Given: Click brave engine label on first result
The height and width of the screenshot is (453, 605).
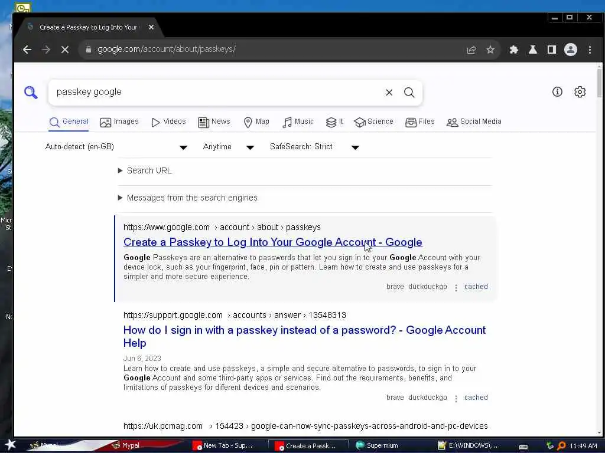Looking at the screenshot, I should click(x=395, y=287).
